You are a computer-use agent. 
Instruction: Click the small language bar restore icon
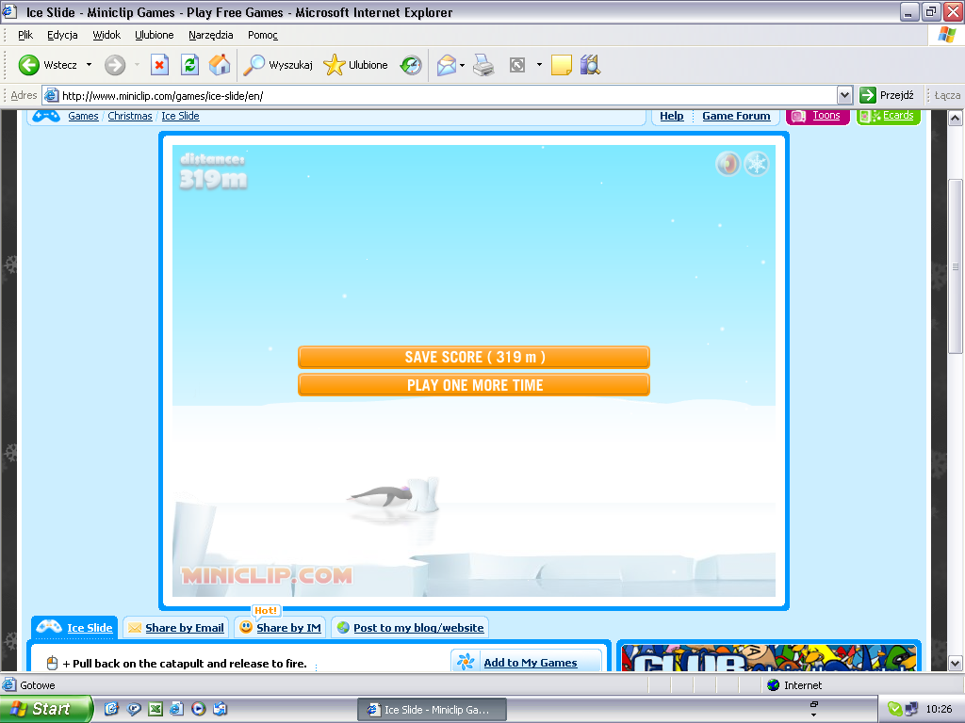(813, 704)
